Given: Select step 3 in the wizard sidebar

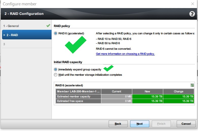Looking at the screenshot, I should (x=27, y=44).
